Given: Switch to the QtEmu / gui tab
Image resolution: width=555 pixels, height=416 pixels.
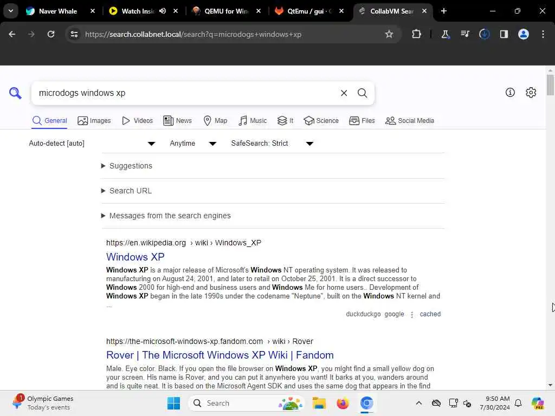Looking at the screenshot, I should point(309,11).
